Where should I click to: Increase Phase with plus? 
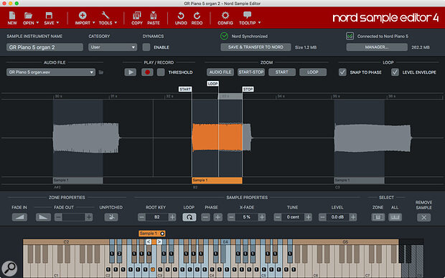point(217,217)
